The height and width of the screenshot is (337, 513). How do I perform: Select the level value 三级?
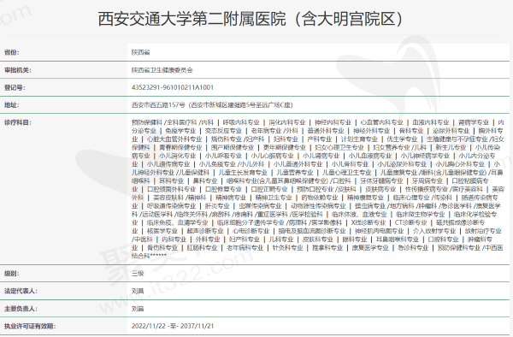coord(138,273)
